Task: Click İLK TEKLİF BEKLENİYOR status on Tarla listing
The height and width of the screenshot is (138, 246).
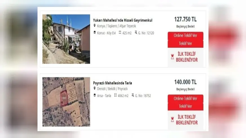Action: point(187,120)
